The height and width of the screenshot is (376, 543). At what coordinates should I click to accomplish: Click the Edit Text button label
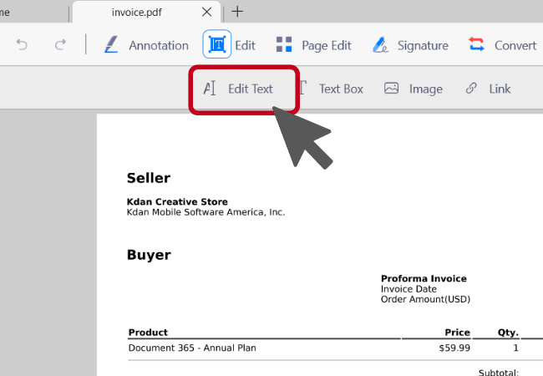click(251, 89)
